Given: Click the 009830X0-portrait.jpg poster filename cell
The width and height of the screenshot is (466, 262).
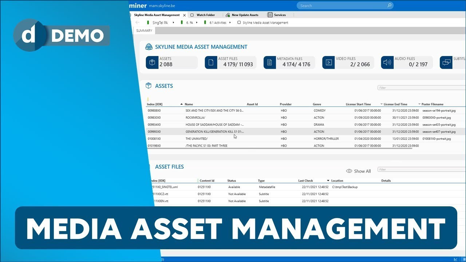Looking at the screenshot, I should [x=437, y=118].
